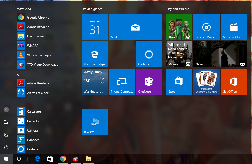Open Store from the taskbar
The image size is (252, 164).
(x=50, y=159)
